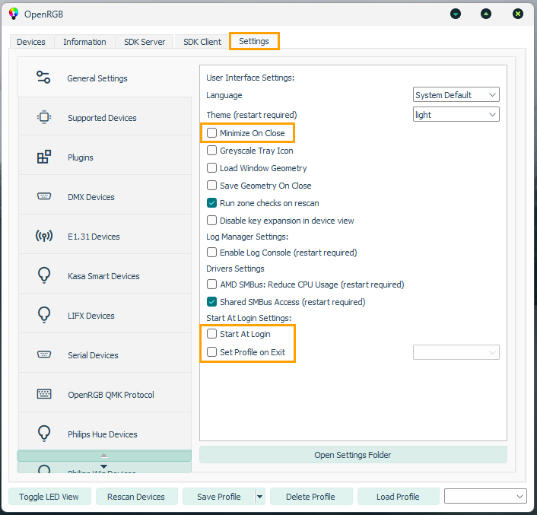The image size is (537, 515).
Task: Open the profile selector next to Load Profile
Action: 485,496
